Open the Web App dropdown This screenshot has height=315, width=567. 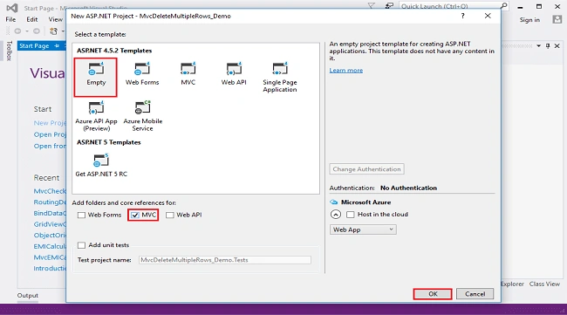coord(363,229)
